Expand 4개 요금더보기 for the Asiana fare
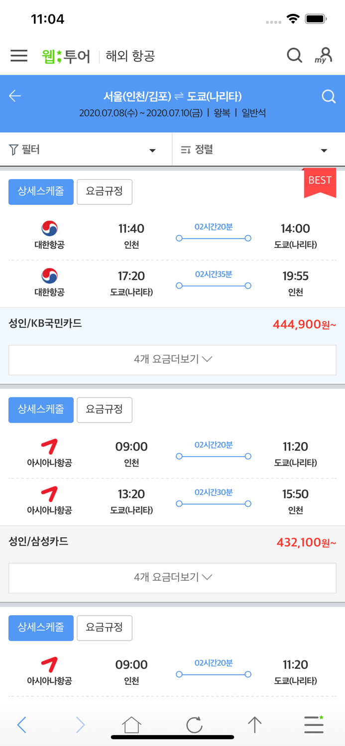Screen dimensions: 345x746 (x=172, y=577)
